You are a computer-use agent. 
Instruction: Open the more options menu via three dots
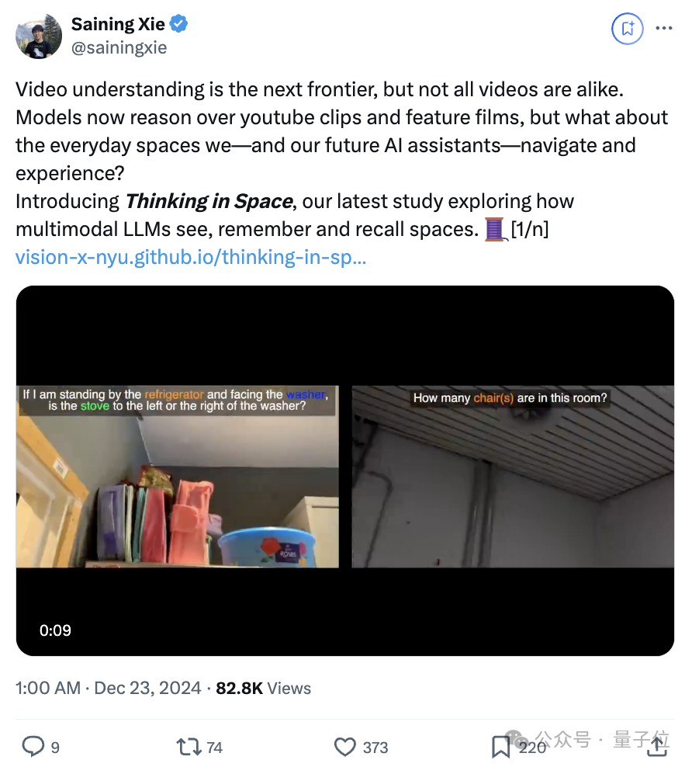[x=664, y=28]
